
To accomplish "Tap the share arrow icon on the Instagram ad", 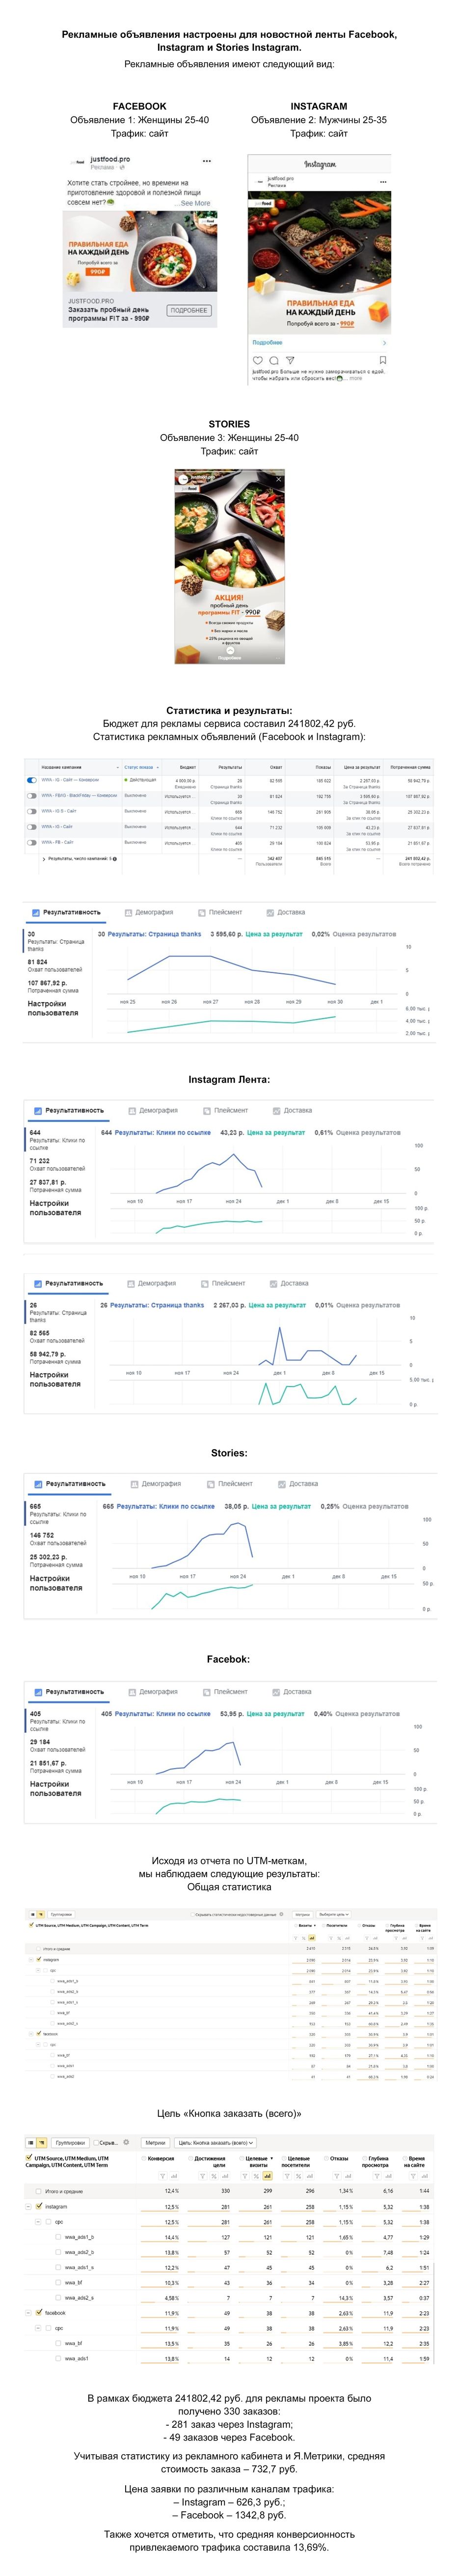I will tap(290, 360).
